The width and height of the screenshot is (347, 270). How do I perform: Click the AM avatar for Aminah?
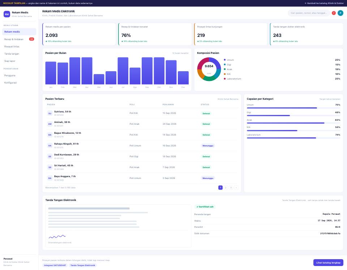tap(50, 124)
